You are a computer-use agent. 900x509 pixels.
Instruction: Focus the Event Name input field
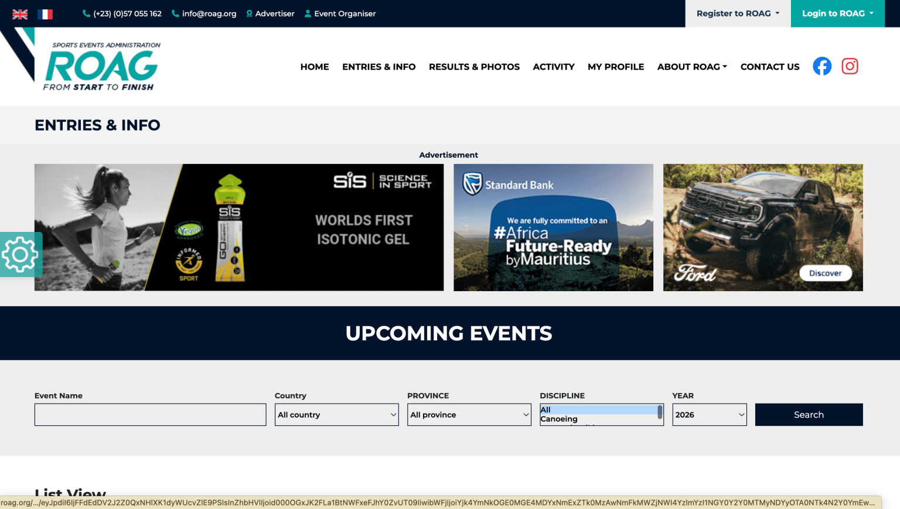[150, 415]
